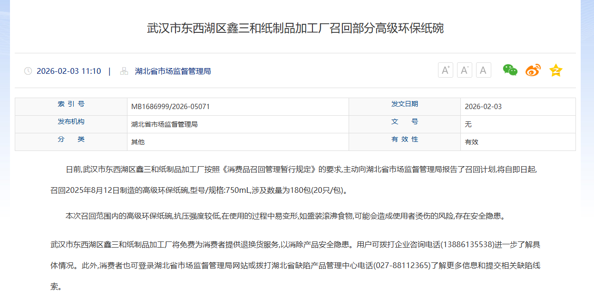
Task: Click the clock icon beside publish time
Action: (28, 71)
